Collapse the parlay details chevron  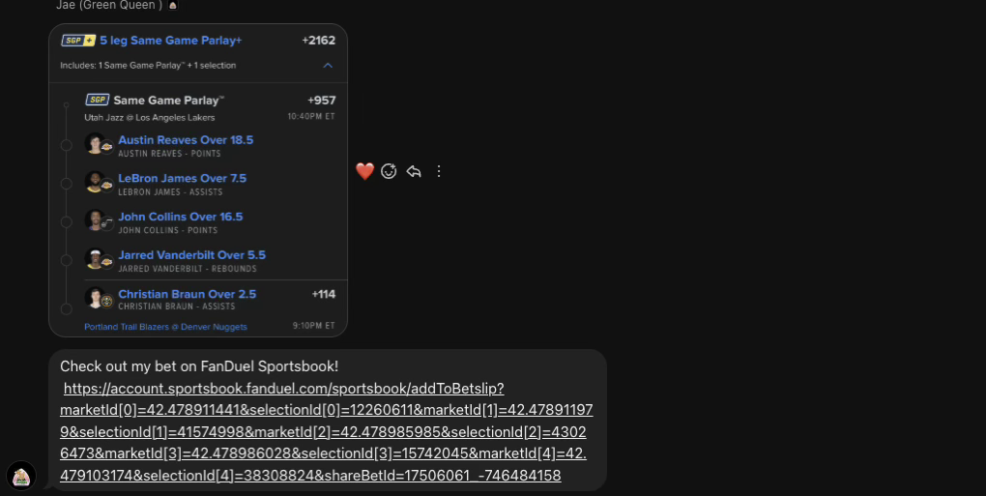(x=328, y=66)
